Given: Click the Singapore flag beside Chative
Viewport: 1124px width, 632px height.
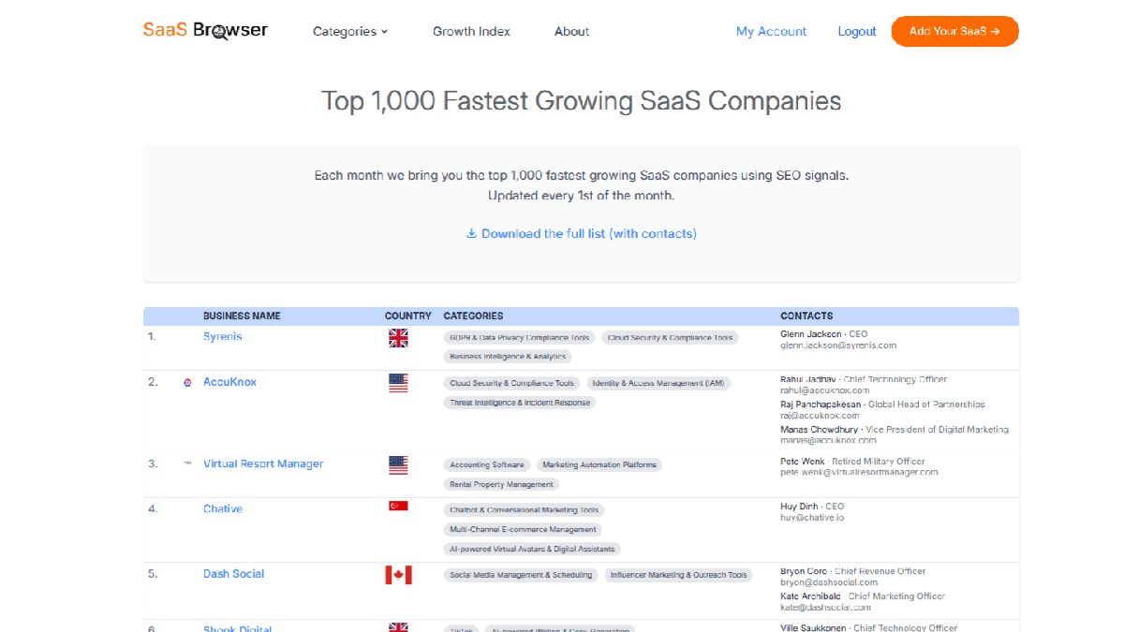Looking at the screenshot, I should 398,507.
